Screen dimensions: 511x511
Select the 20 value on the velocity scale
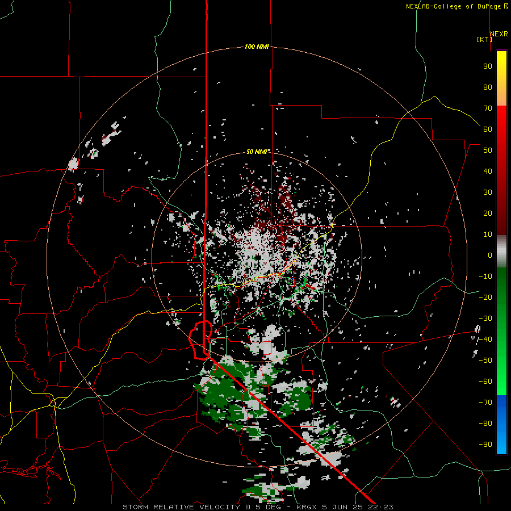tap(488, 213)
